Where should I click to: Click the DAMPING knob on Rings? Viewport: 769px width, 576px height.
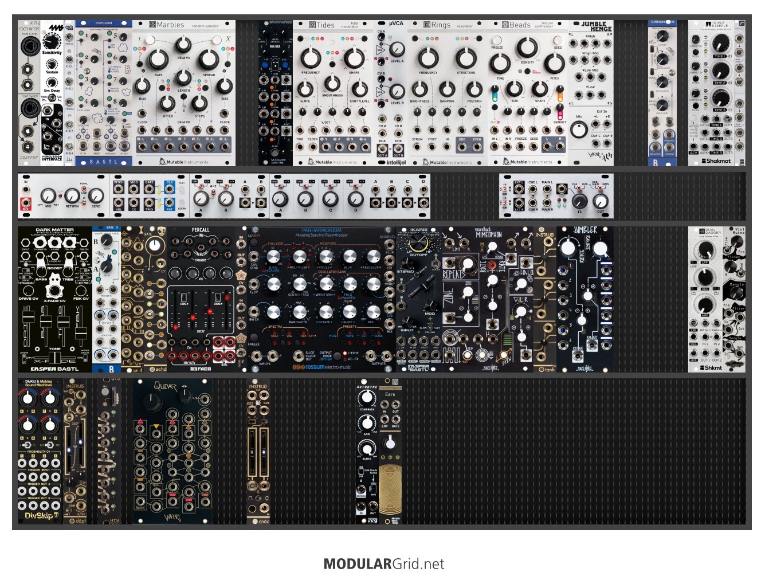(x=447, y=89)
